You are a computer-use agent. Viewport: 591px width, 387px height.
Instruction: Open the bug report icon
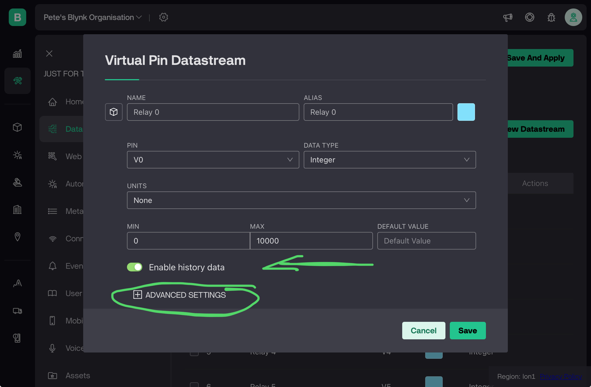pyautogui.click(x=551, y=18)
